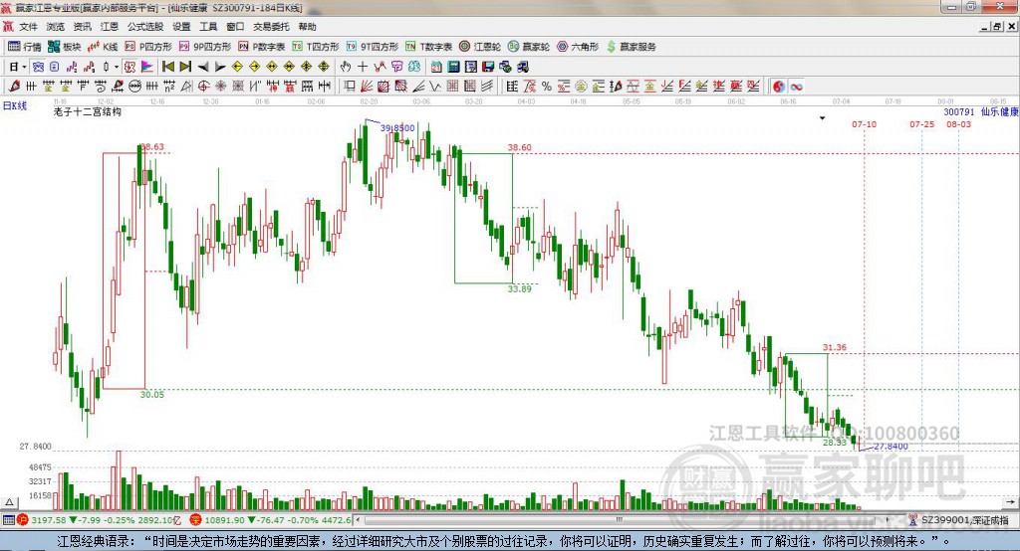Click the 沪 Shanghai index status icon
Image resolution: width=1020 pixels, height=551 pixels.
23,520
